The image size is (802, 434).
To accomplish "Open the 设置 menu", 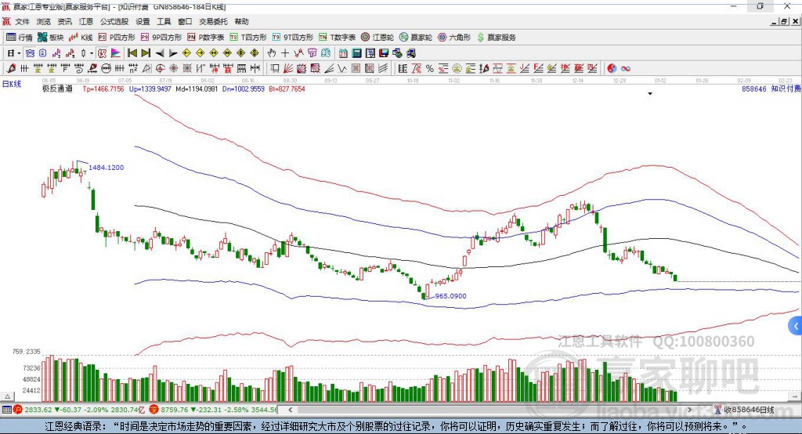I will 143,21.
